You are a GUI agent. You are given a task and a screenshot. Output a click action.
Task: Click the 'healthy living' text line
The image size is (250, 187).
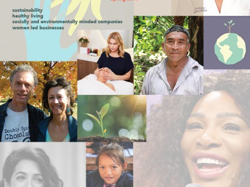pos(28,16)
